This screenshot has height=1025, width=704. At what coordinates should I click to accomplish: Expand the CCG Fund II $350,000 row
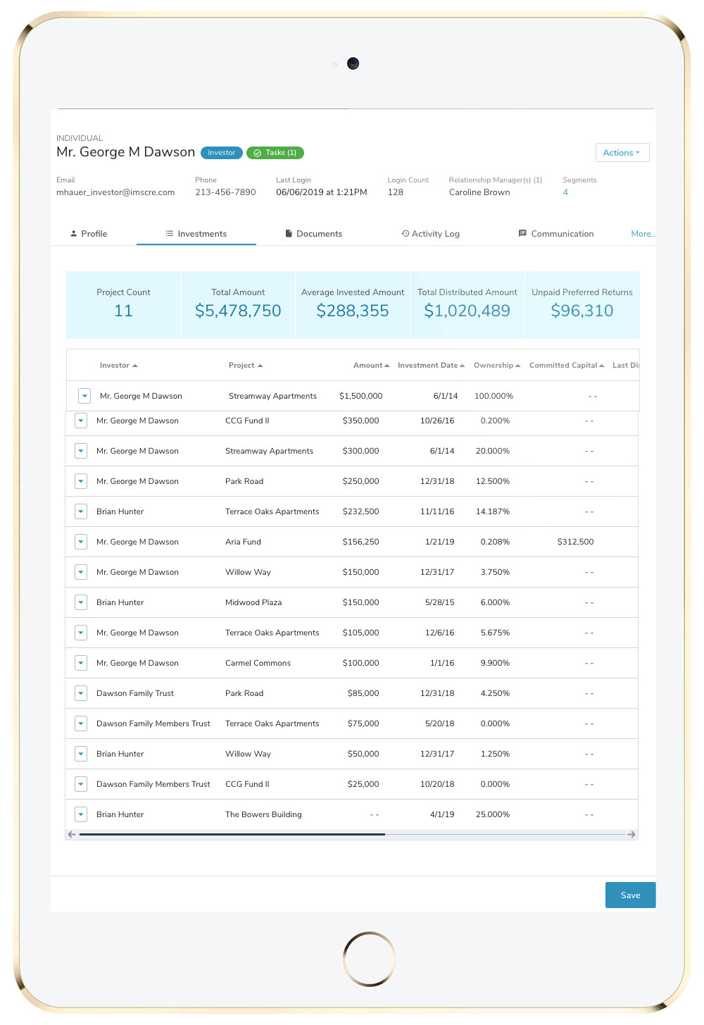click(x=81, y=421)
